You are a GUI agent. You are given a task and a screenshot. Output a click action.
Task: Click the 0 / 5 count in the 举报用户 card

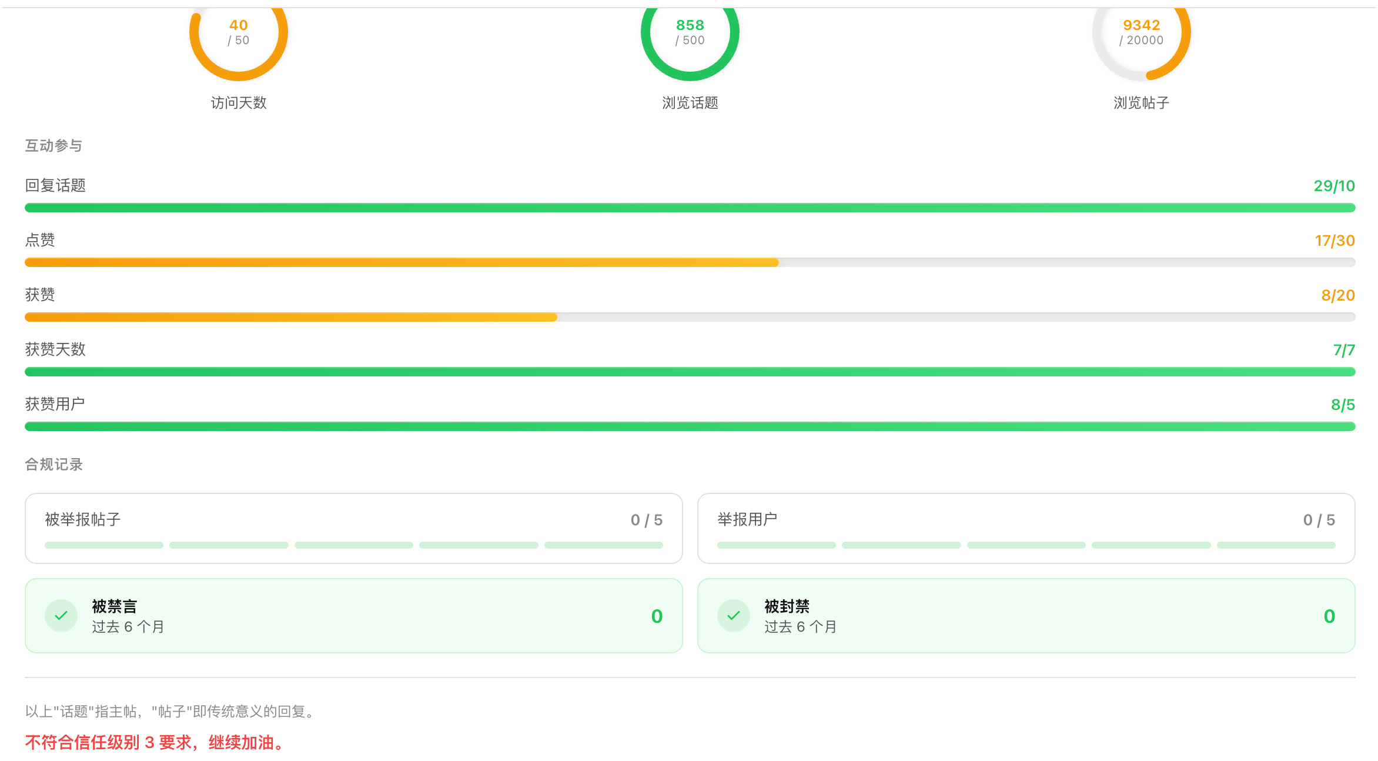coord(1319,520)
